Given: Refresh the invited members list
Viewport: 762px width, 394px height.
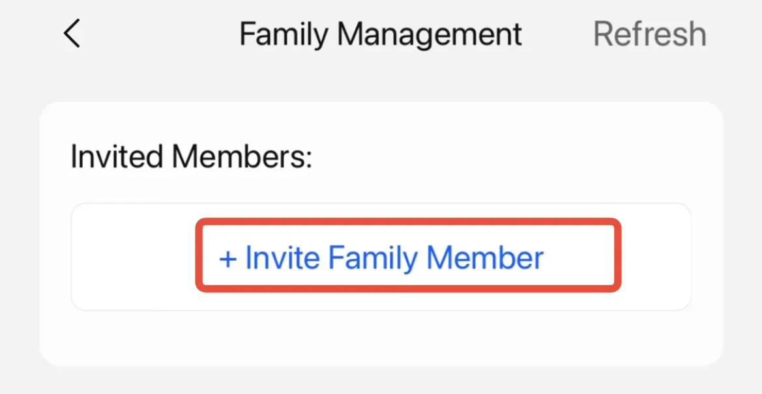Looking at the screenshot, I should pyautogui.click(x=649, y=34).
